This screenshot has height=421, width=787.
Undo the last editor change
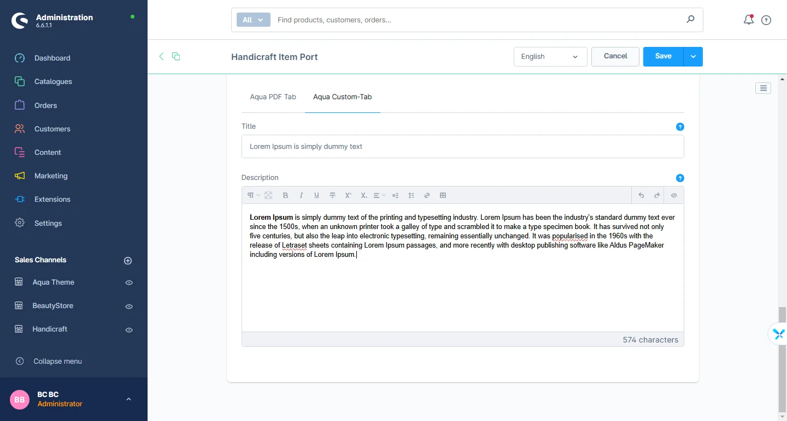click(641, 195)
